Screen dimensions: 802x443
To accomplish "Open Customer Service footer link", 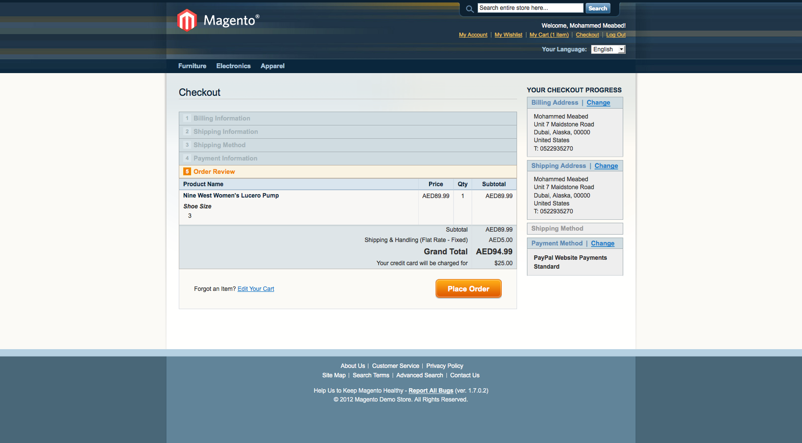I will (x=396, y=366).
